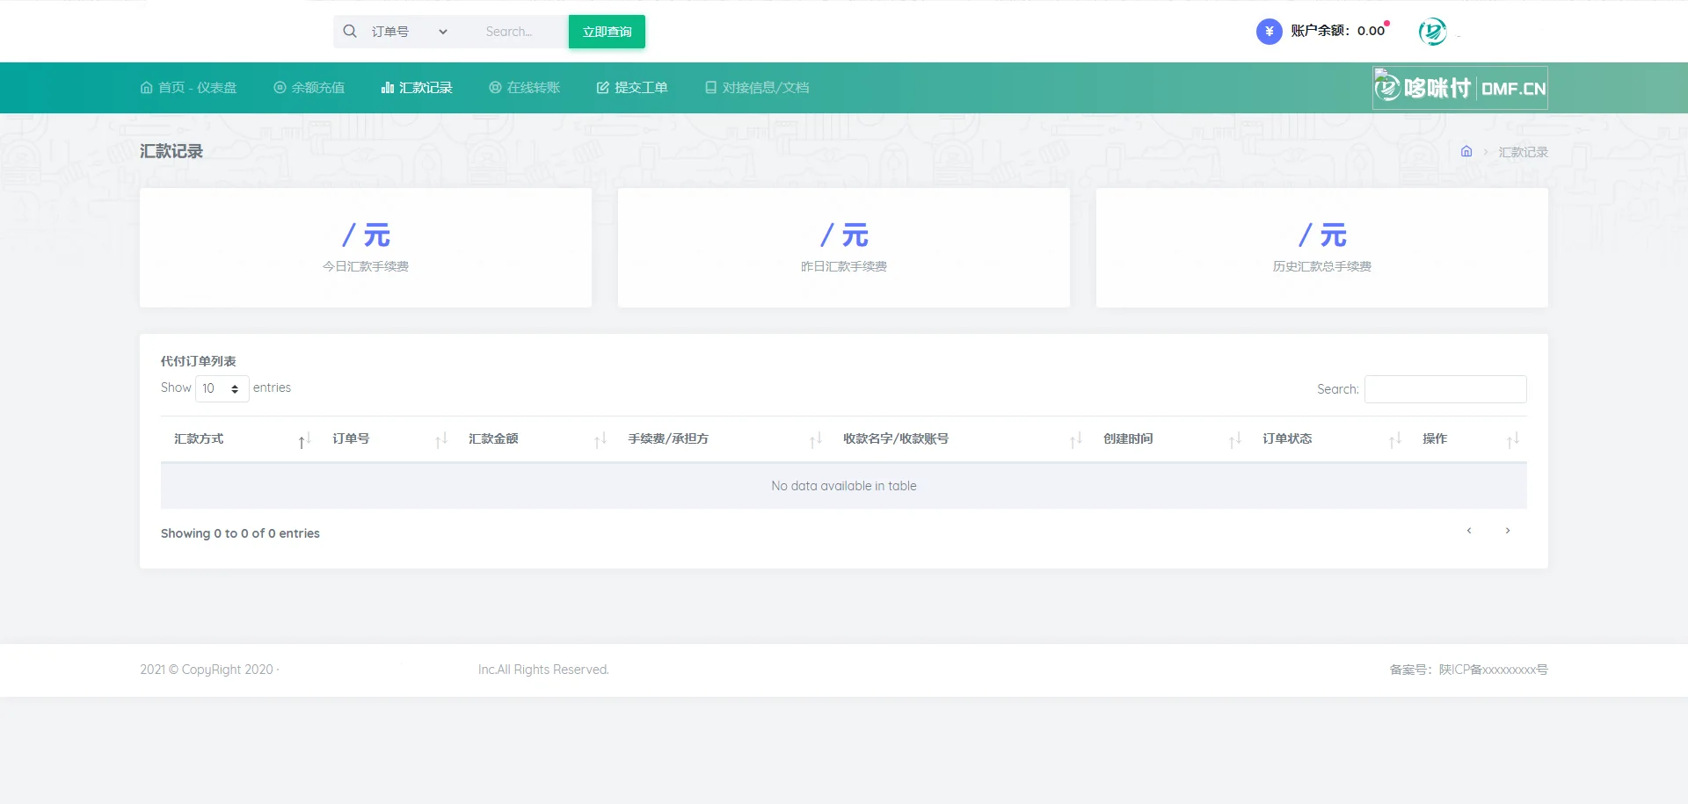Click the search magnifier icon
The height and width of the screenshot is (804, 1688).
coord(350,32)
